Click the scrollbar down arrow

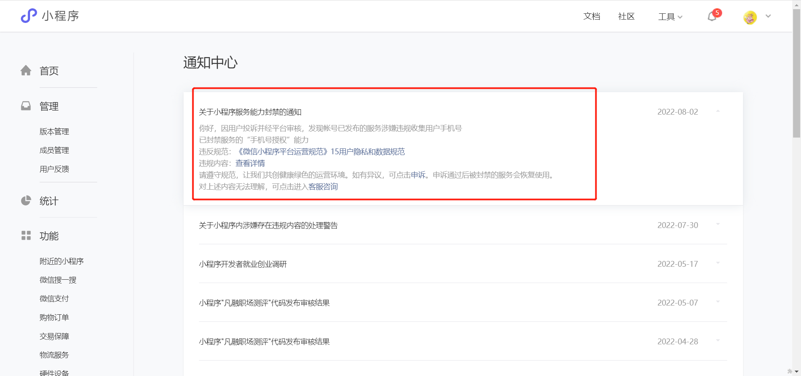(796, 371)
